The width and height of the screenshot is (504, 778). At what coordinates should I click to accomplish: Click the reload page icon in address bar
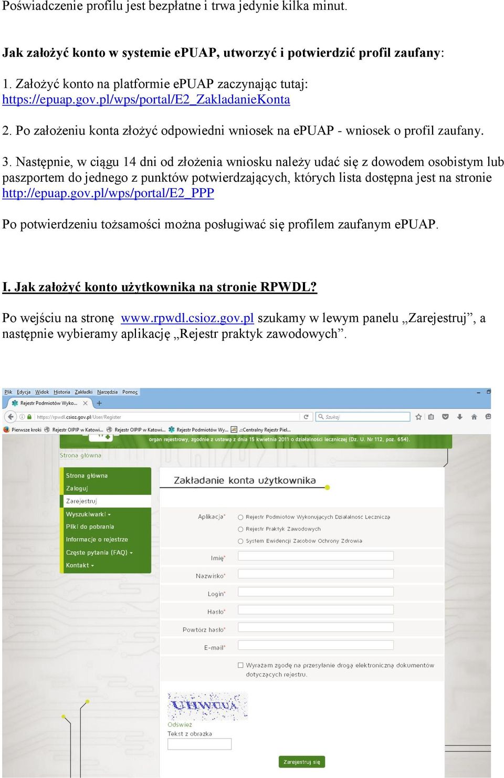[306, 417]
